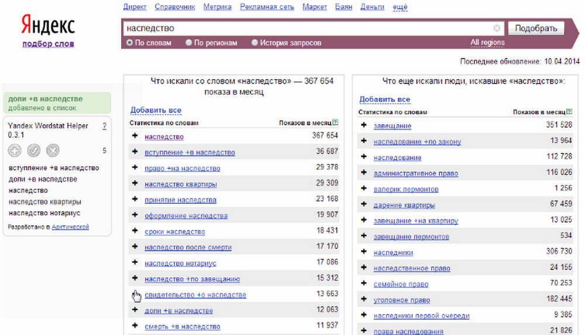
Task: Click Wordstat Helper checkmark icon
Action: tap(33, 151)
